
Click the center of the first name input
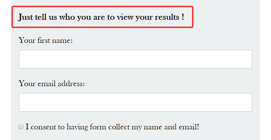[135, 59]
